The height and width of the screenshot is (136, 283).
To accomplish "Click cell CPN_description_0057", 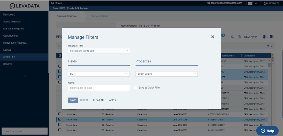I will [x=254, y=61].
